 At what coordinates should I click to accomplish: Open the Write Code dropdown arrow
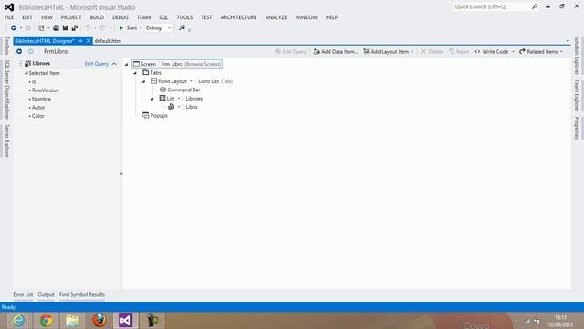513,52
